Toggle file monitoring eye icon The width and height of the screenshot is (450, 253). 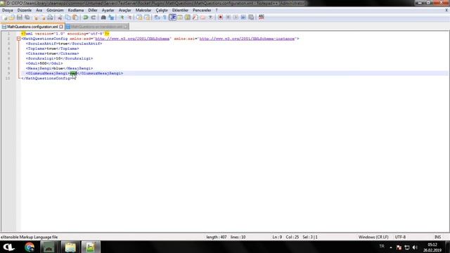211,18
